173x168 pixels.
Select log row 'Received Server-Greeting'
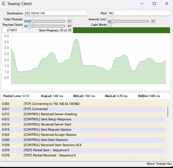point(84,114)
